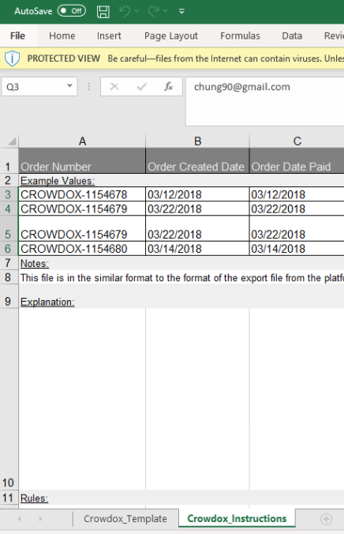Switch to the Crowdox_Template sheet tab
344x534 pixels.
click(x=125, y=519)
